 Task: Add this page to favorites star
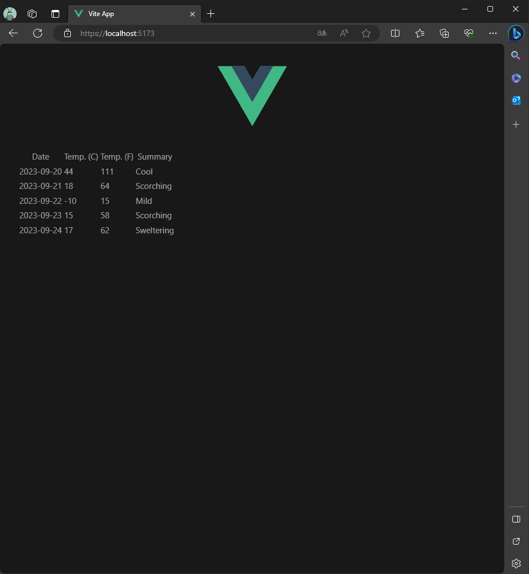pyautogui.click(x=366, y=33)
